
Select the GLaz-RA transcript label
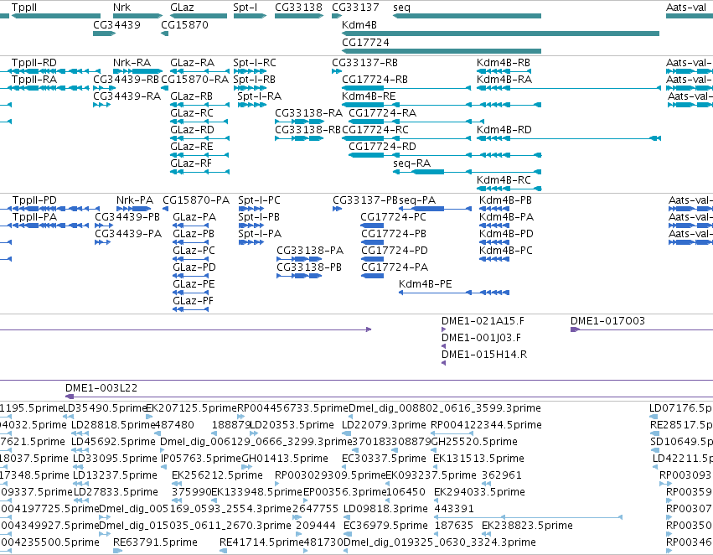pos(192,62)
